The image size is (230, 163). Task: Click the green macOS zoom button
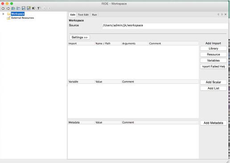click(12, 4)
